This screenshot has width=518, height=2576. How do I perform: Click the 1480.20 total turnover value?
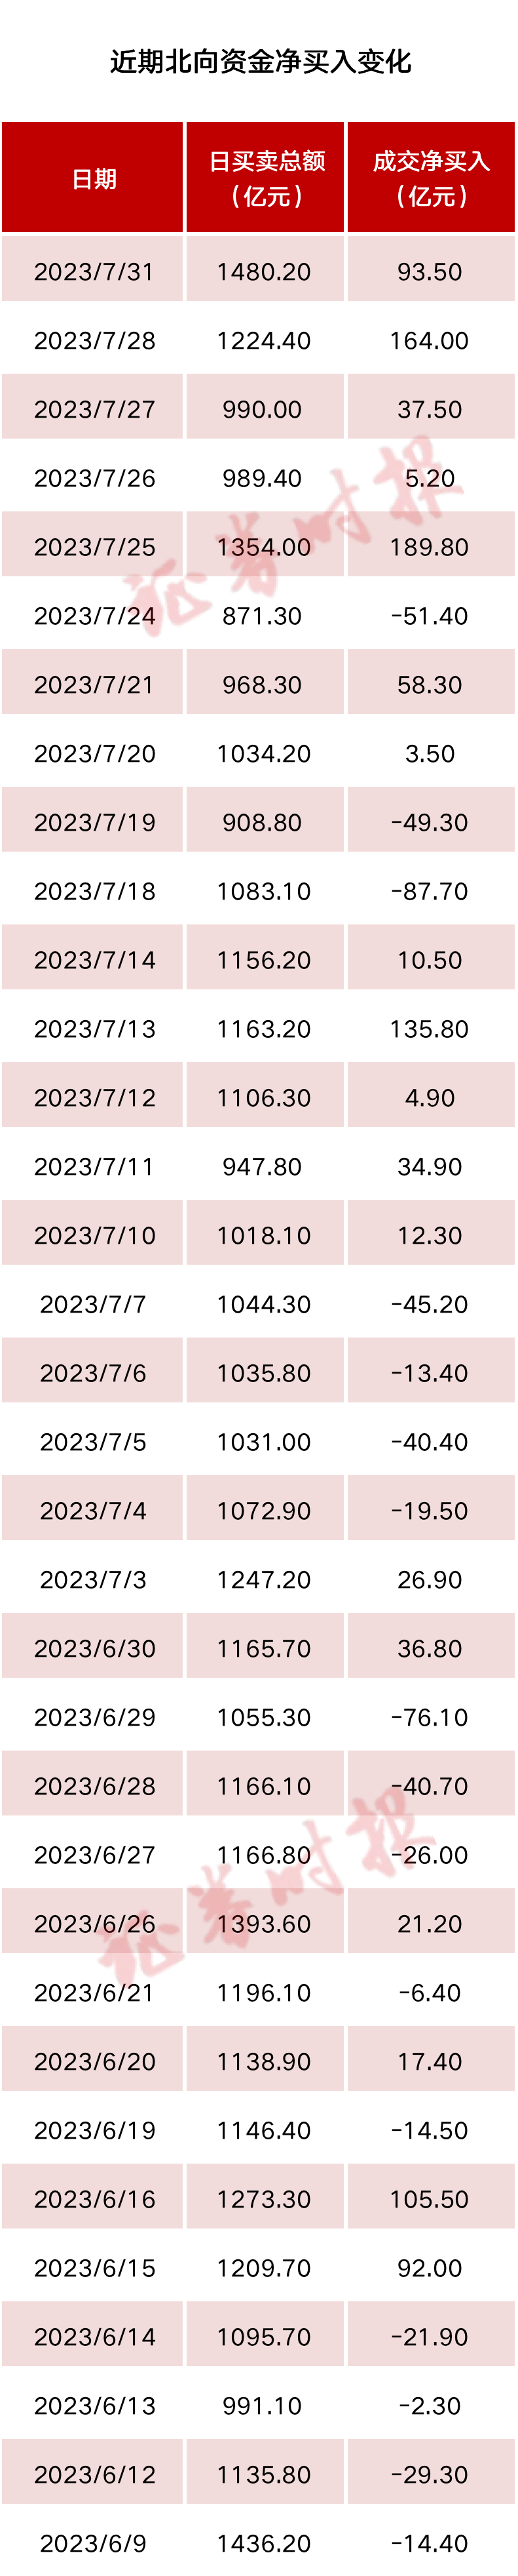(x=263, y=272)
